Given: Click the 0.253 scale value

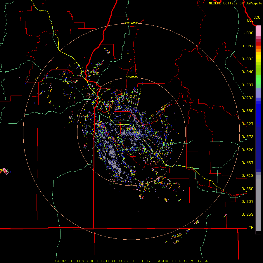Looking at the screenshot, I should tap(248, 214).
